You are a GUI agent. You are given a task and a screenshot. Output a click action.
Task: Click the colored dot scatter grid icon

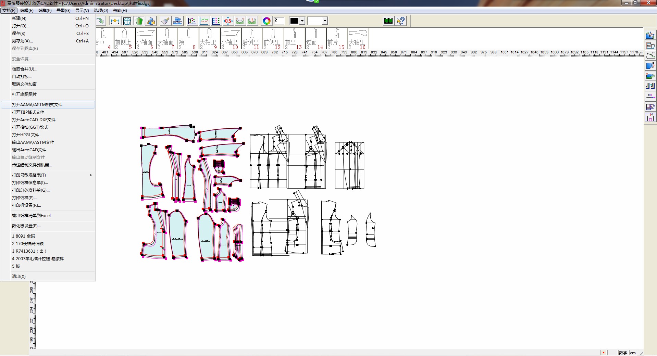coord(192,21)
